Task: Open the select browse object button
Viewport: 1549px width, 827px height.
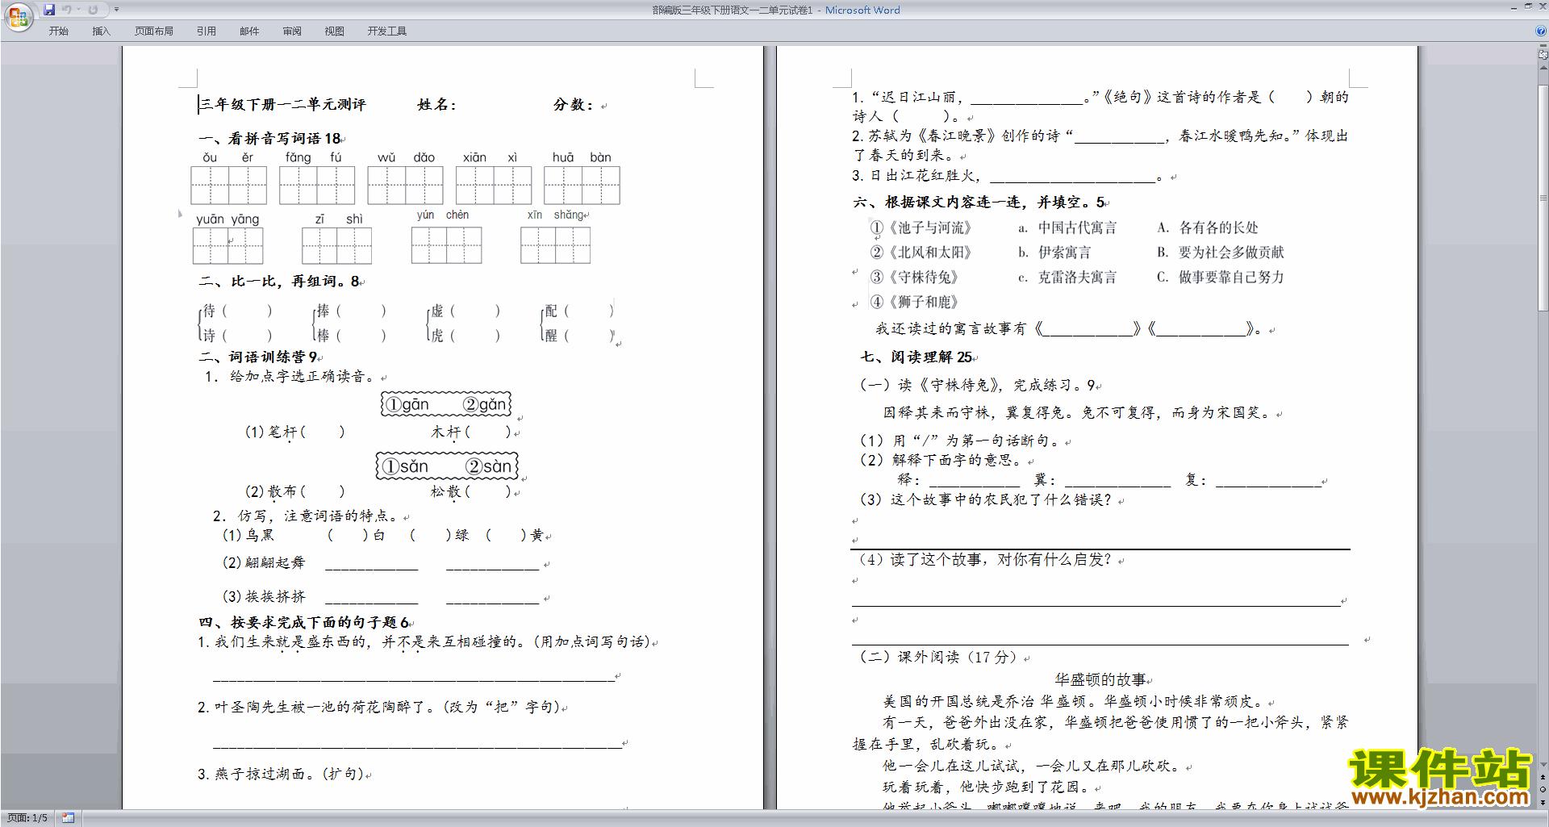Action: click(x=1543, y=789)
